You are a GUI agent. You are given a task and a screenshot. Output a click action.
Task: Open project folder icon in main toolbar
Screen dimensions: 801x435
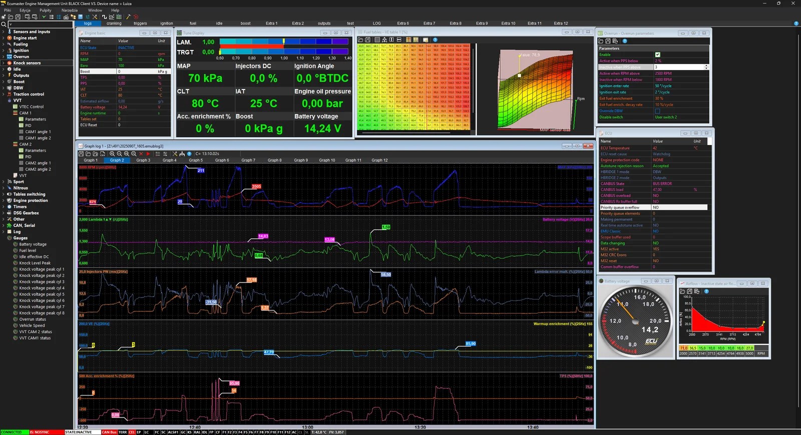pyautogui.click(x=11, y=17)
